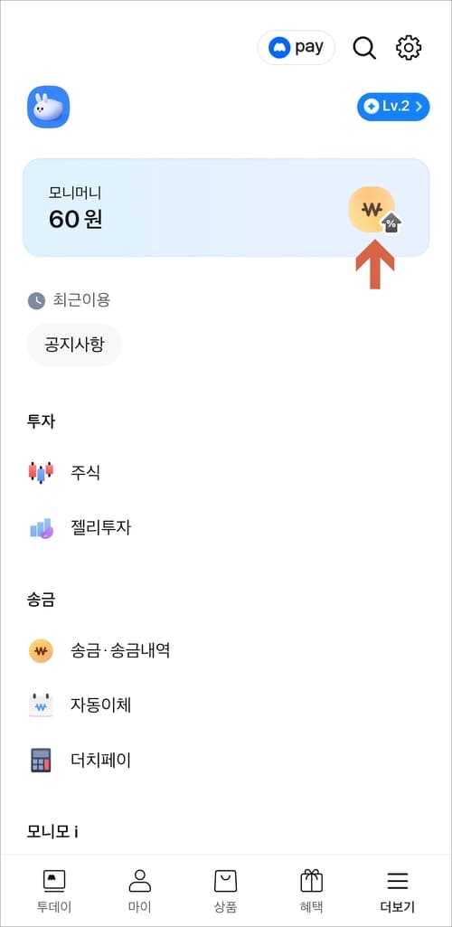The width and height of the screenshot is (452, 927).
Task: Open the 혜택 gift tab
Action: (x=311, y=892)
